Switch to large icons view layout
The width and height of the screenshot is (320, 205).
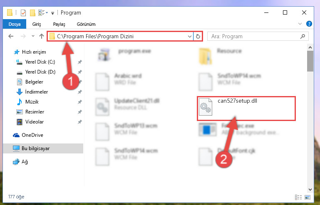[308, 197]
